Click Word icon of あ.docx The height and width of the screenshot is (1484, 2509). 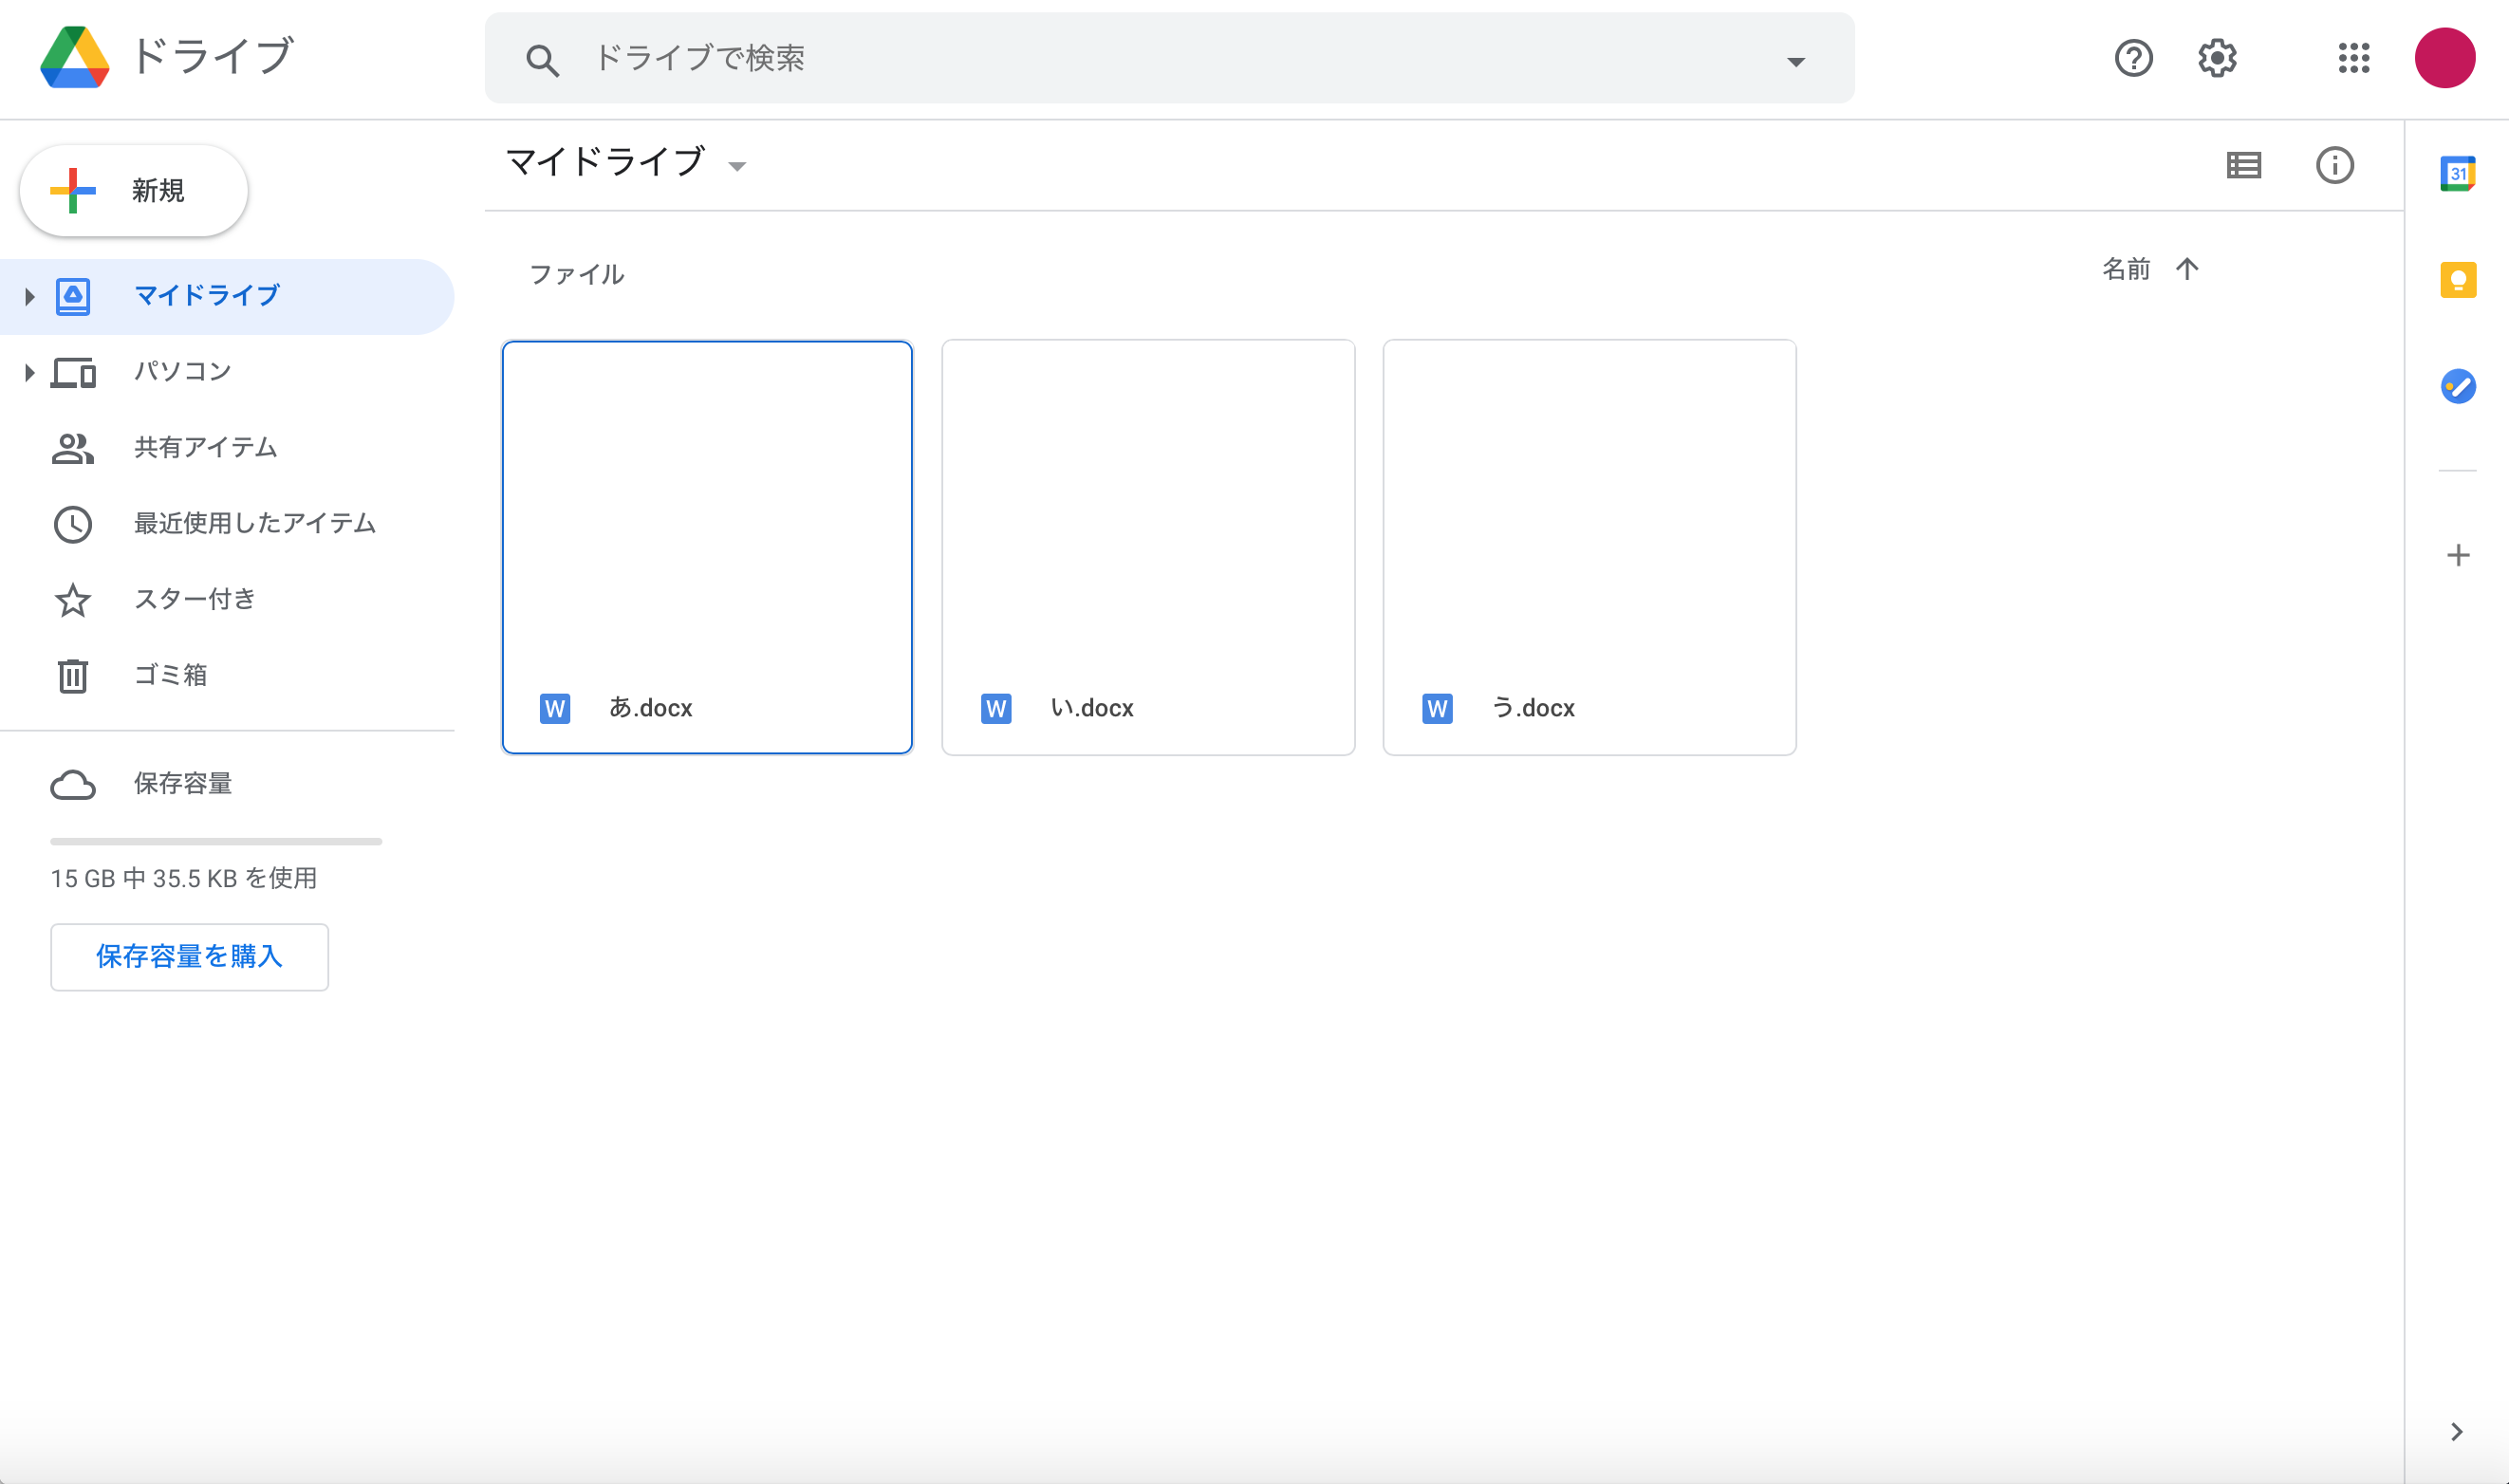(x=555, y=709)
